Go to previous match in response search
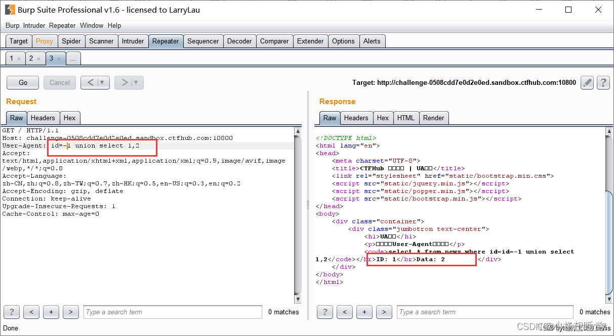614x336 pixels. pos(345,312)
